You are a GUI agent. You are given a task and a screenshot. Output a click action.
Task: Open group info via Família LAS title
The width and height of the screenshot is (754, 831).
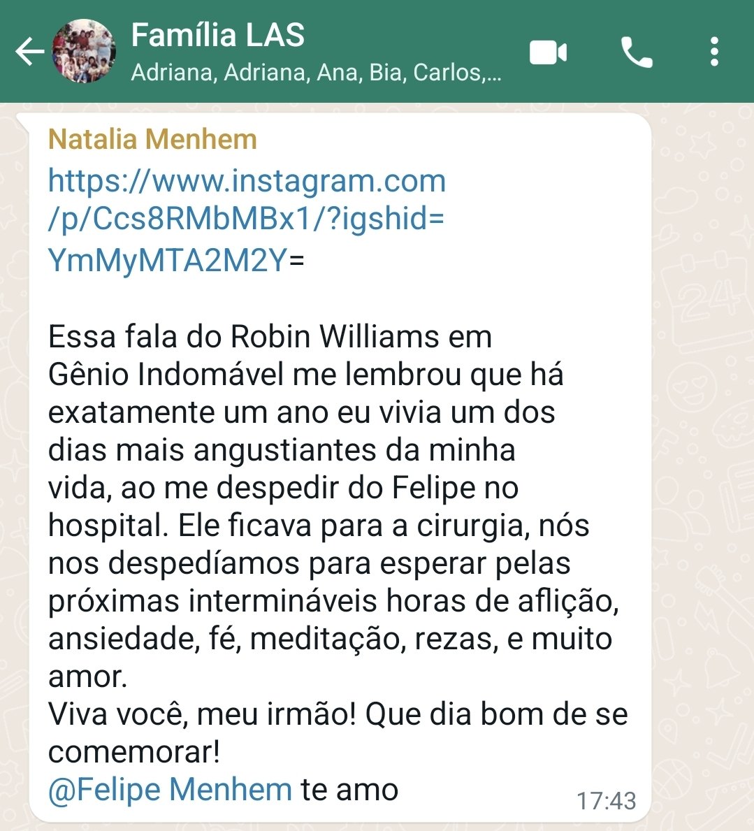click(x=218, y=35)
